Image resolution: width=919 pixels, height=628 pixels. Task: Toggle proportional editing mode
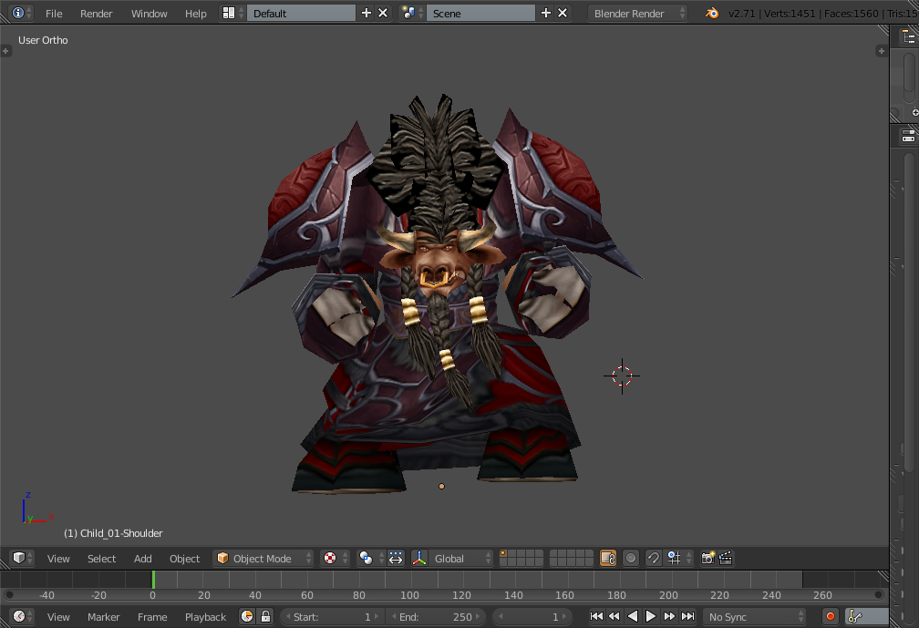click(x=631, y=559)
